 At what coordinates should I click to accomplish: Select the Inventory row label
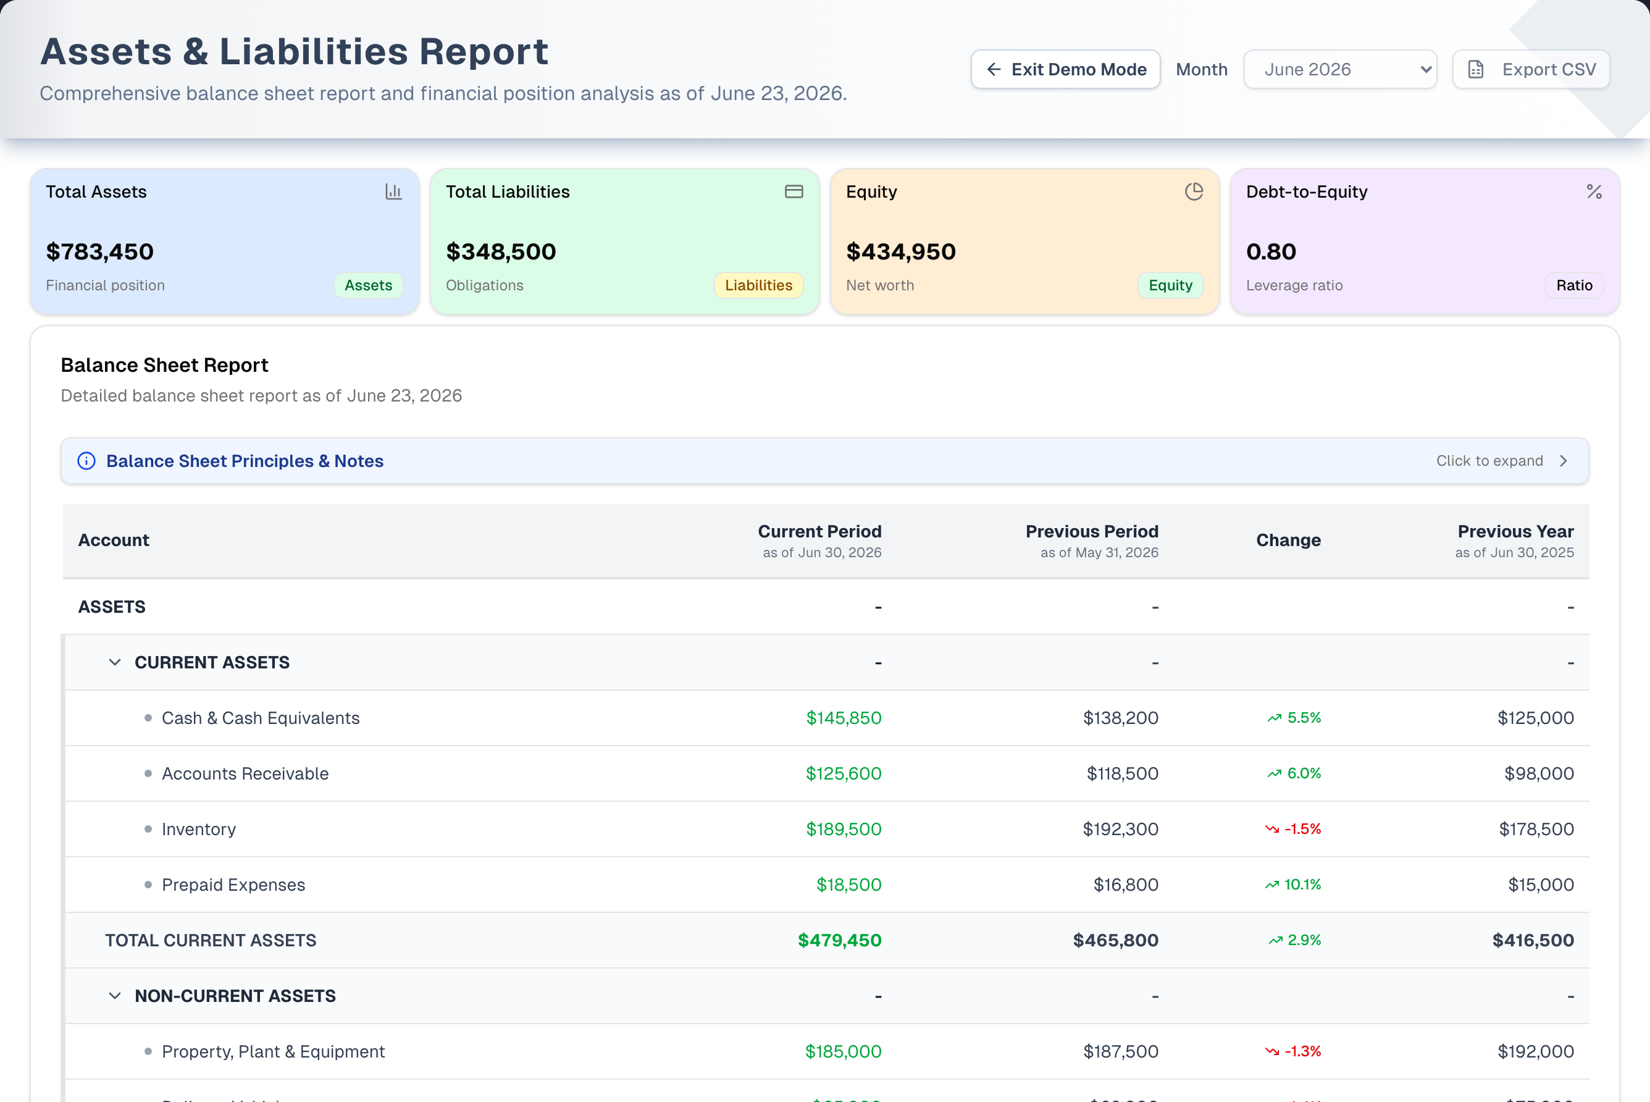199,828
